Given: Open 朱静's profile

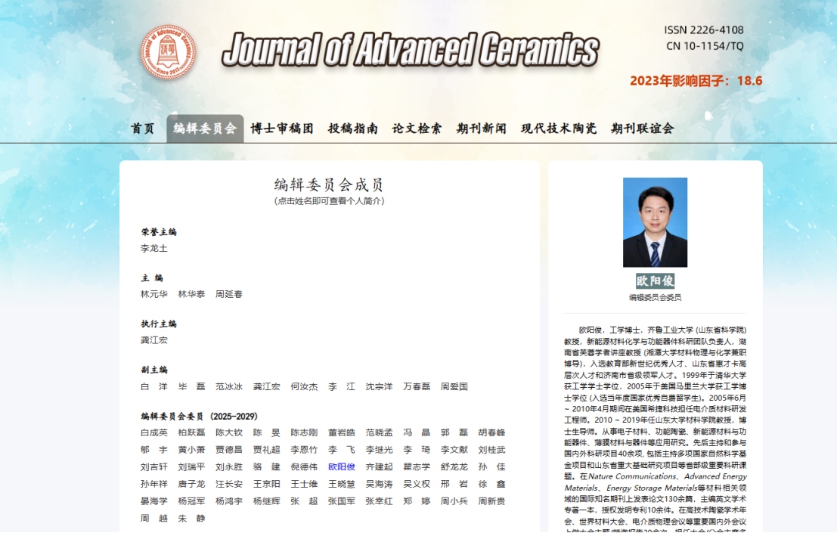Looking at the screenshot, I should coord(191,518).
